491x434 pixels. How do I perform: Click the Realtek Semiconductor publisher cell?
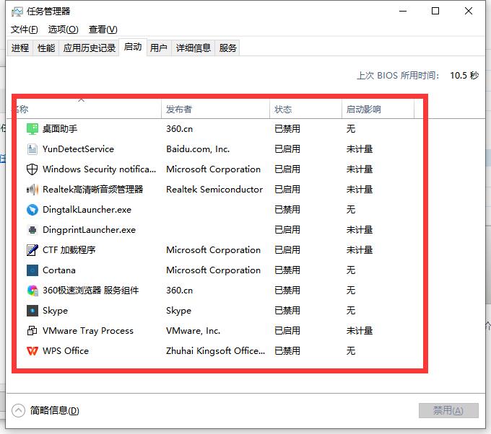(x=214, y=190)
